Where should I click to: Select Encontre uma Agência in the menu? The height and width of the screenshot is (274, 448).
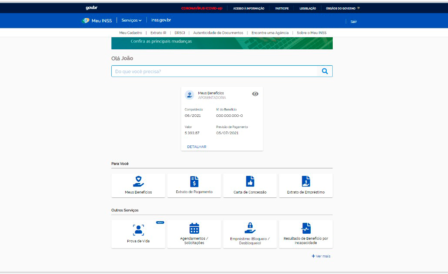coord(270,33)
